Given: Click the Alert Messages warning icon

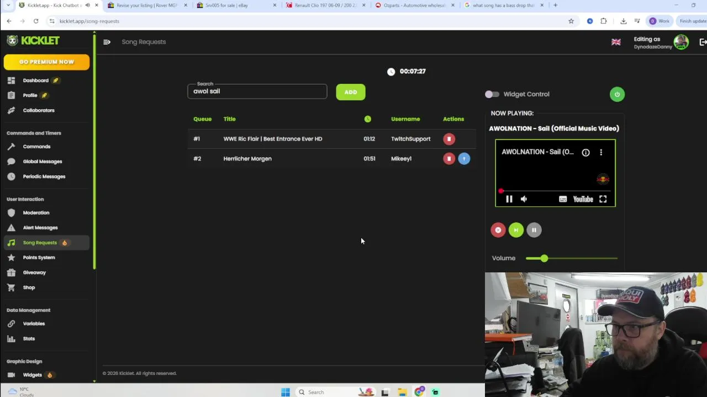Looking at the screenshot, I should click(x=11, y=228).
